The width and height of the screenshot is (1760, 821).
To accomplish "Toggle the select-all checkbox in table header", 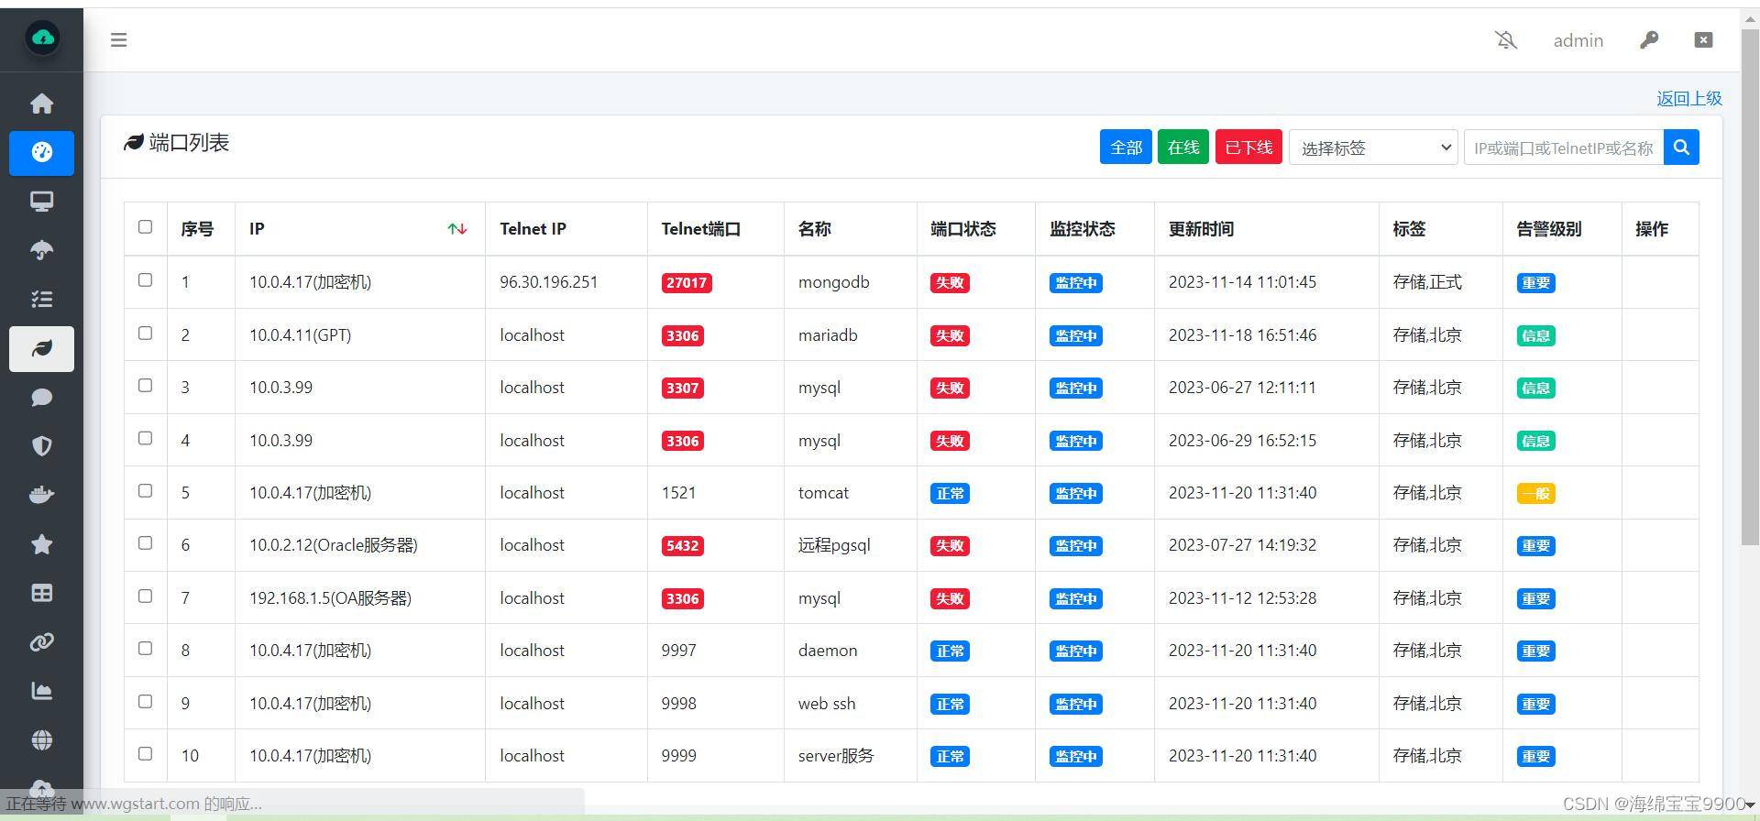I will [x=145, y=227].
